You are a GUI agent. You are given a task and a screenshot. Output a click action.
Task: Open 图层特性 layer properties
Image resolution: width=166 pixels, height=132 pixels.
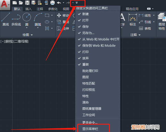pos(162,21)
